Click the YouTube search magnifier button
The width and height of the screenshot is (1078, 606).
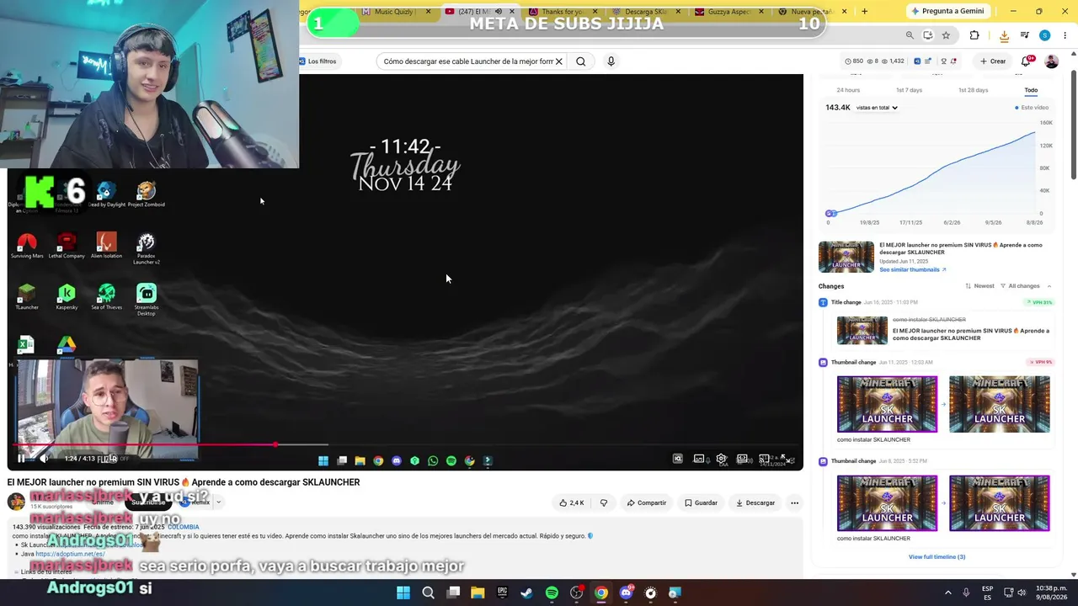[580, 61]
